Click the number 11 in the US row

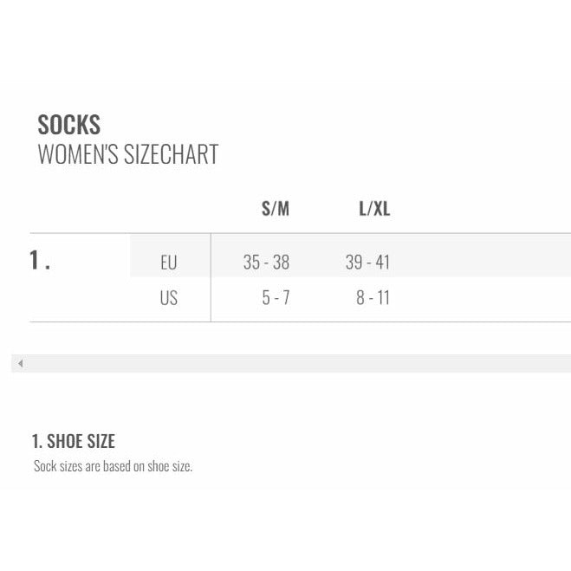pos(383,298)
